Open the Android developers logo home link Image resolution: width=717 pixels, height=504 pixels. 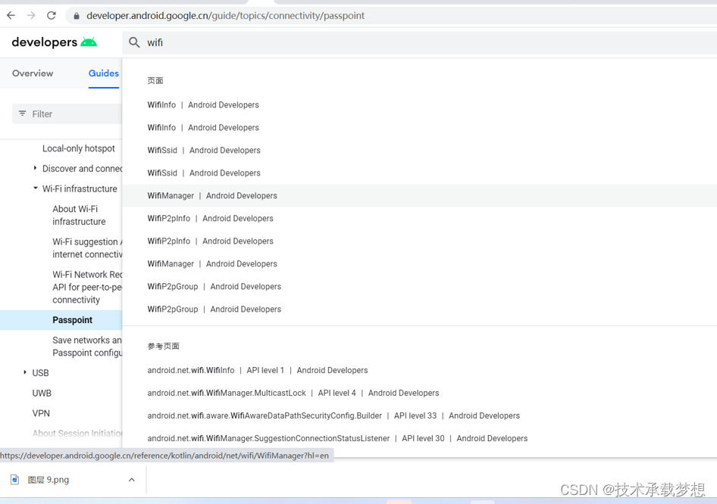pyautogui.click(x=54, y=42)
